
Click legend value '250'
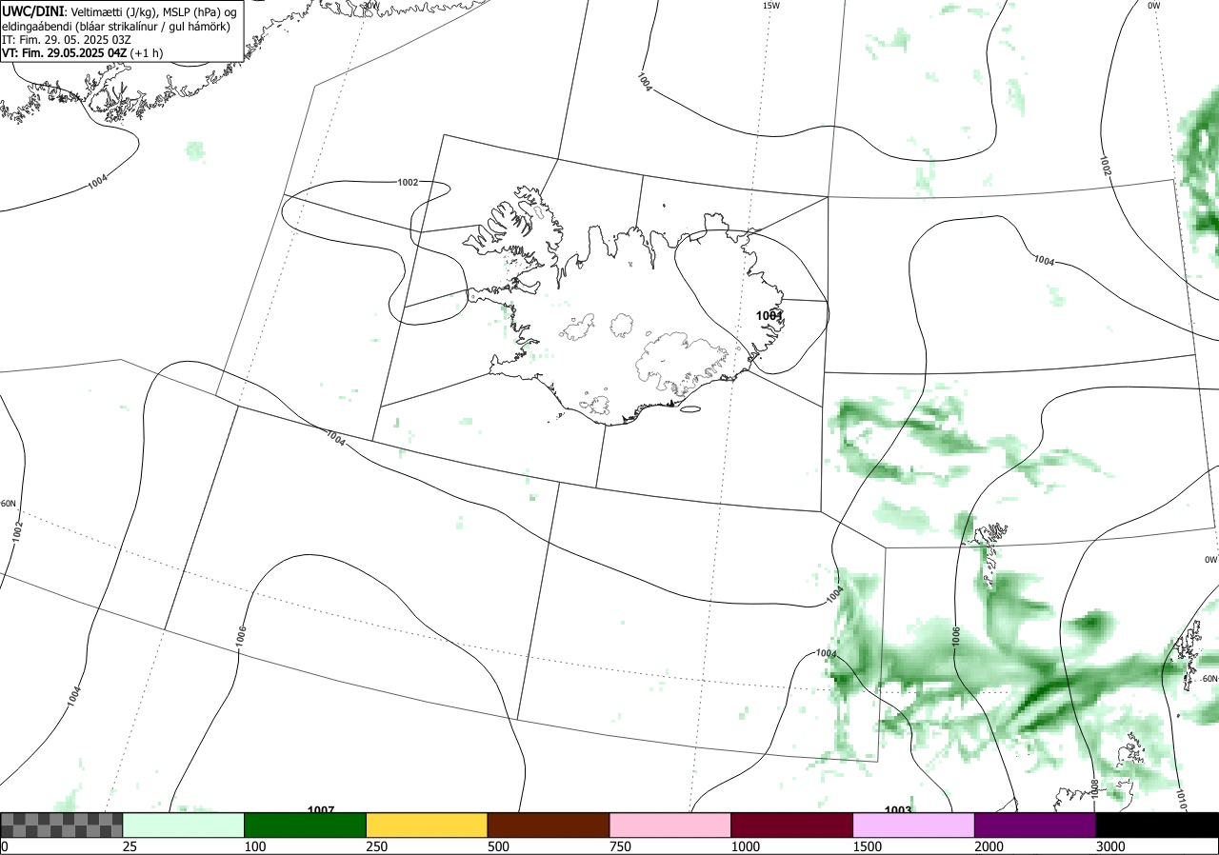coord(376,846)
